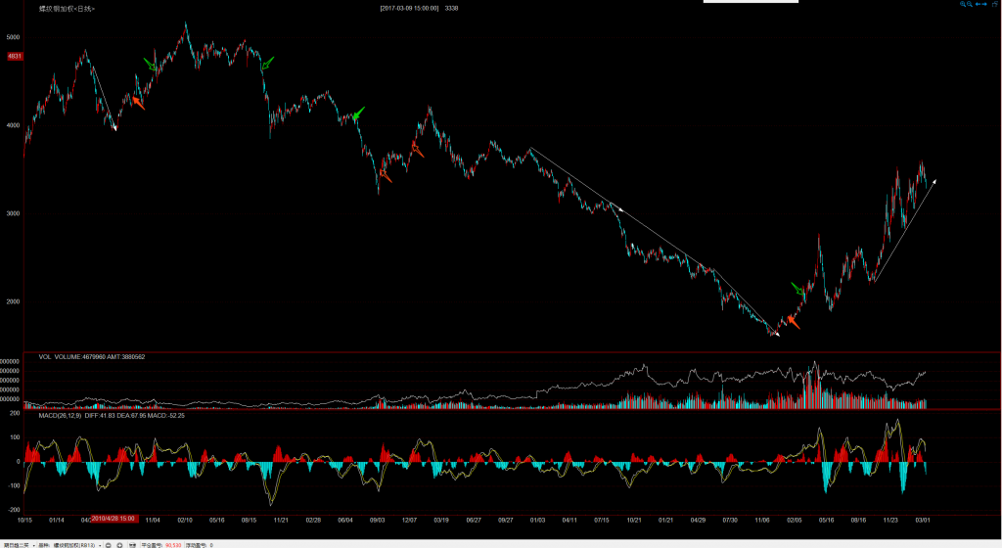This screenshot has height=548, width=1002.
Task: Select the white ascending trendline on the right
Action: click(902, 232)
